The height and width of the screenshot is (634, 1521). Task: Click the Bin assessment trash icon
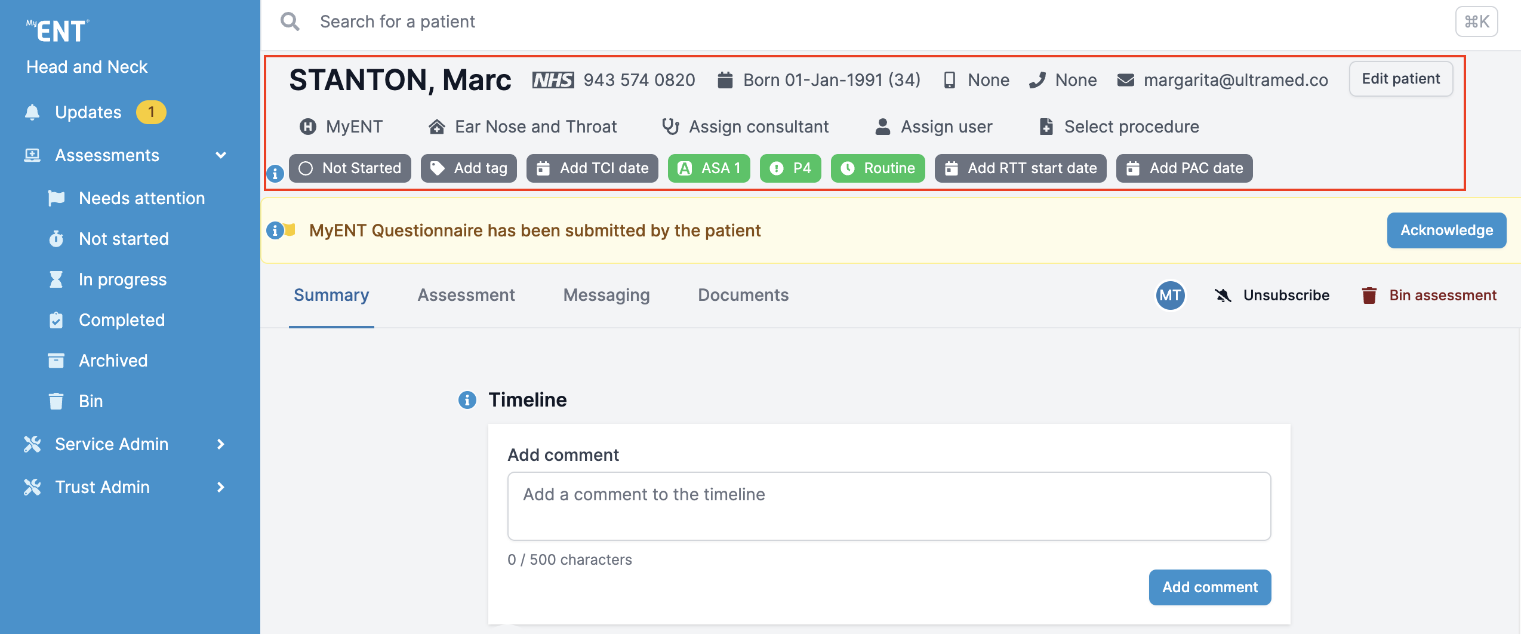[1369, 296]
